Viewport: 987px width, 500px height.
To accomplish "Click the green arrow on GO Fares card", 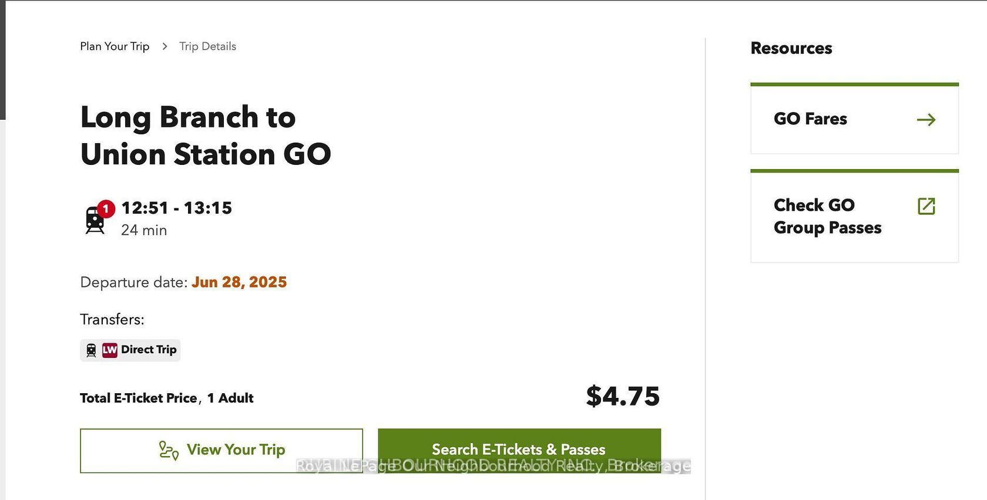I will 926,120.
